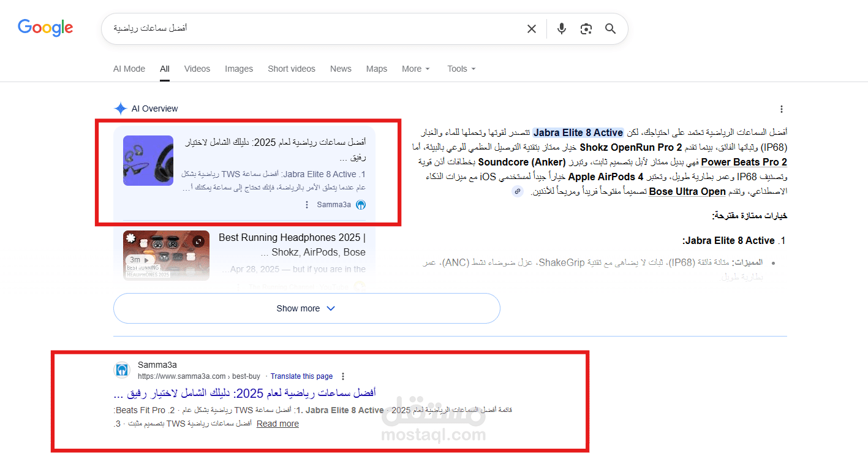Switch to News tab
The image size is (868, 453).
[x=341, y=69]
